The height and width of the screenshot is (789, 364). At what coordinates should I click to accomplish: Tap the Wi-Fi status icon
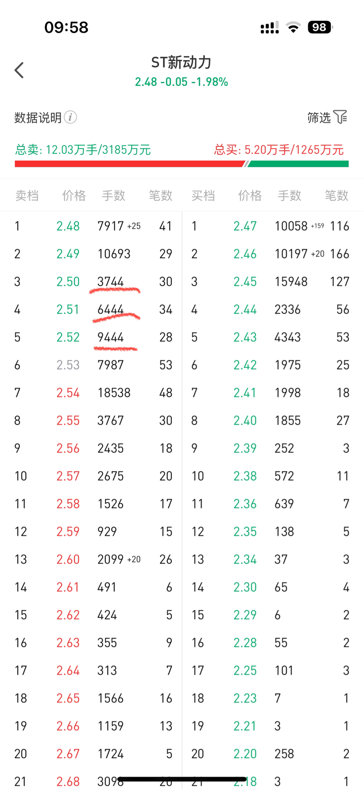pyautogui.click(x=293, y=27)
